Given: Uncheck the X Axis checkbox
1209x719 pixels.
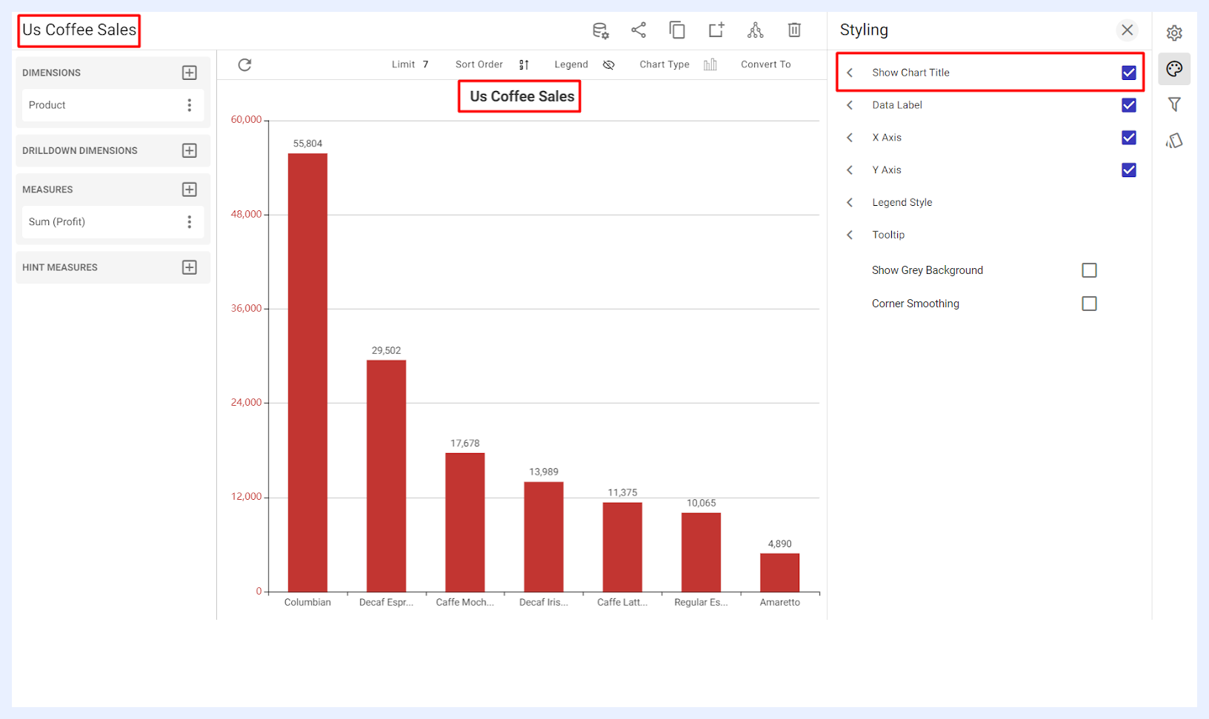Looking at the screenshot, I should tap(1129, 138).
